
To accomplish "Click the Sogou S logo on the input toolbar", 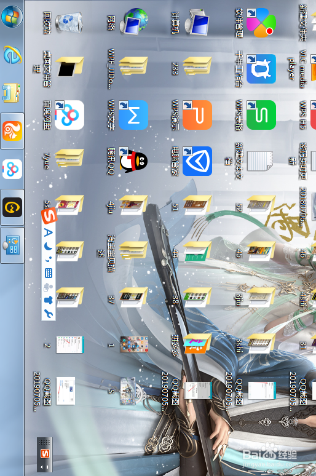I will click(x=49, y=215).
